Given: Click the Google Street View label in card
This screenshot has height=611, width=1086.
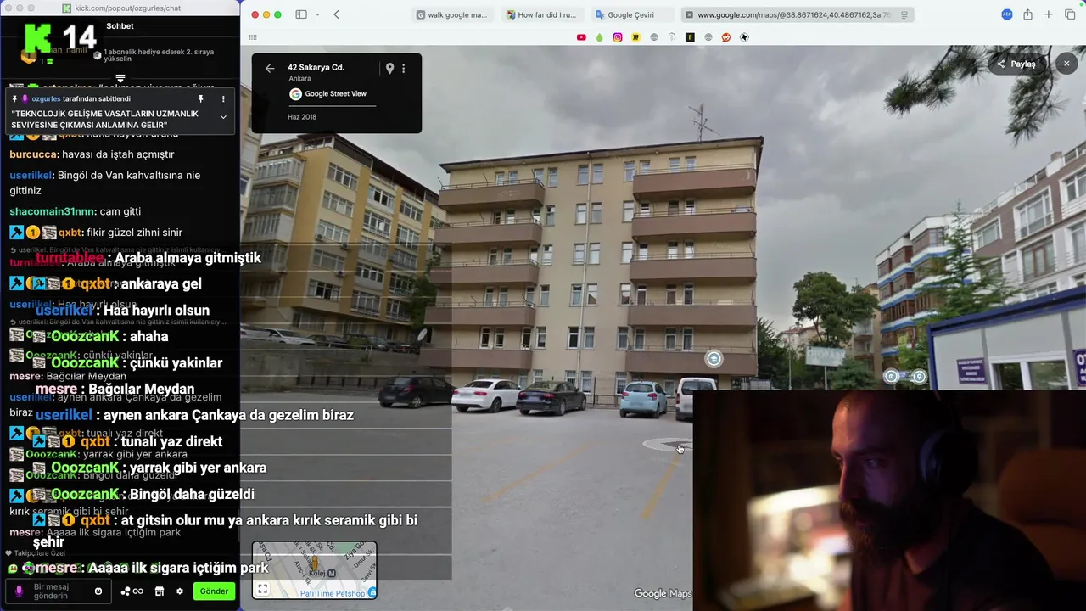Looking at the screenshot, I should pyautogui.click(x=336, y=94).
